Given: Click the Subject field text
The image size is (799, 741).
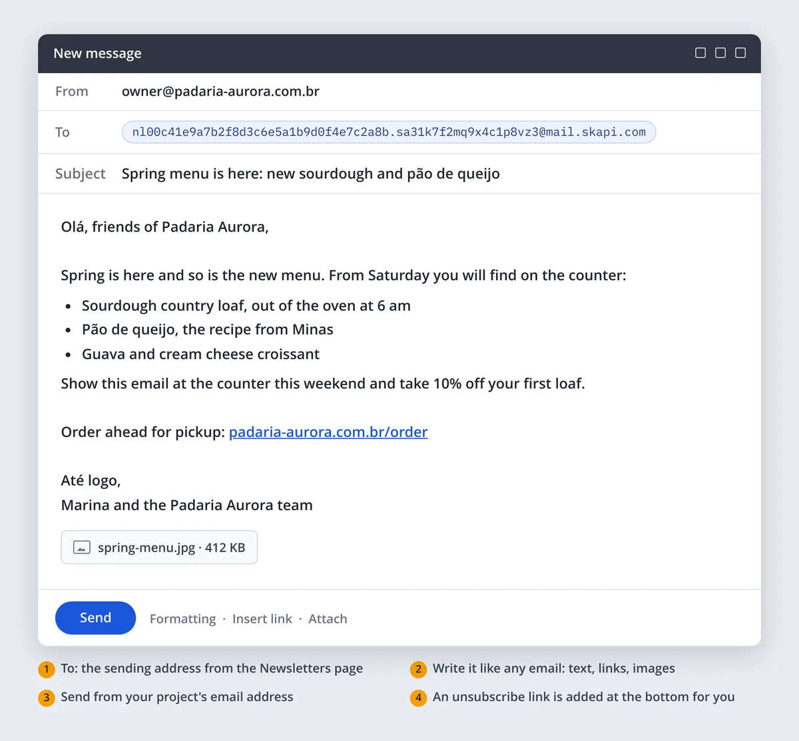Looking at the screenshot, I should [x=310, y=174].
